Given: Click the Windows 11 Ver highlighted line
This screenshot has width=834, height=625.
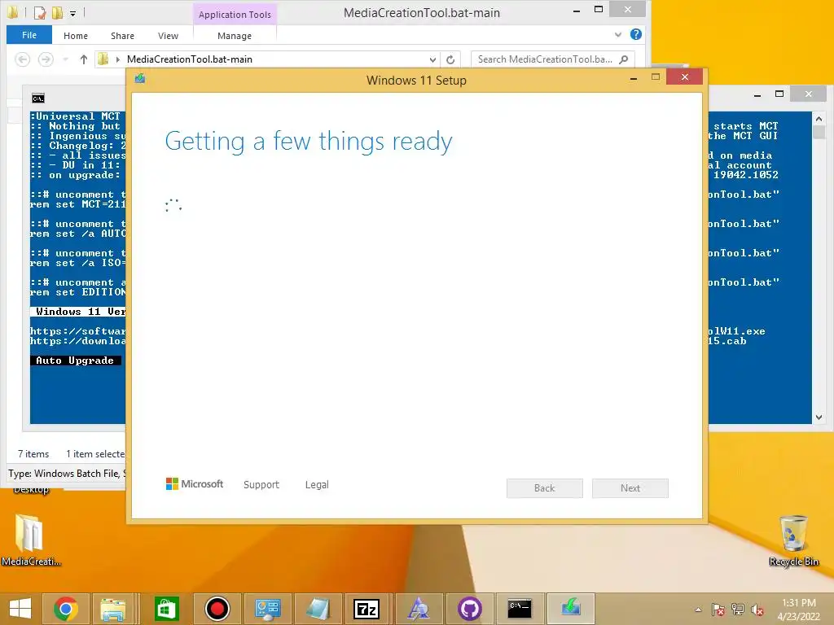Looking at the screenshot, I should pyautogui.click(x=78, y=312).
